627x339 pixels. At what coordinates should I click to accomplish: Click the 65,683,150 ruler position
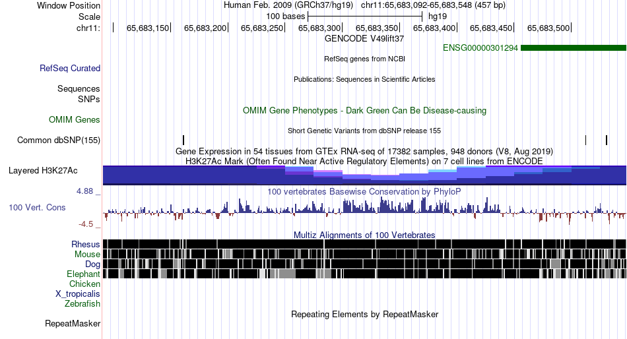click(x=148, y=28)
